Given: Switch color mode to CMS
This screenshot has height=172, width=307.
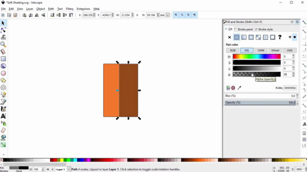Looking at the screenshot, I should click(x=289, y=50).
